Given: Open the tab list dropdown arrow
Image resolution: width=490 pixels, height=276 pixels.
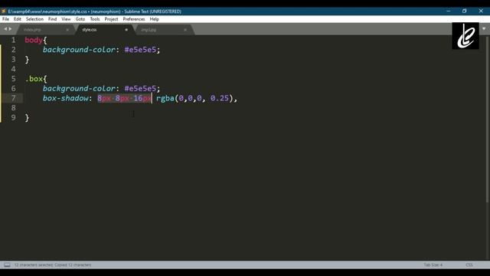Looking at the screenshot, I should (484, 28).
